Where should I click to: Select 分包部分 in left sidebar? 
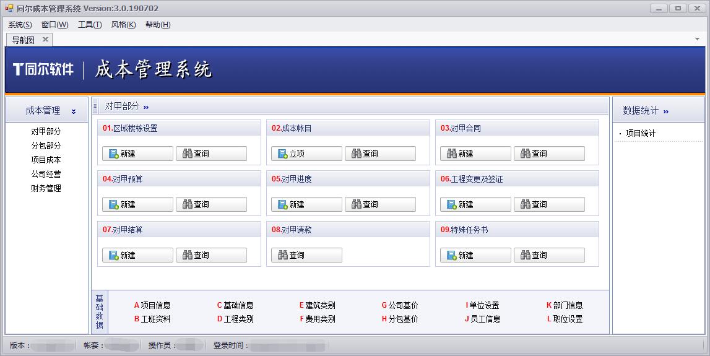coord(46,145)
